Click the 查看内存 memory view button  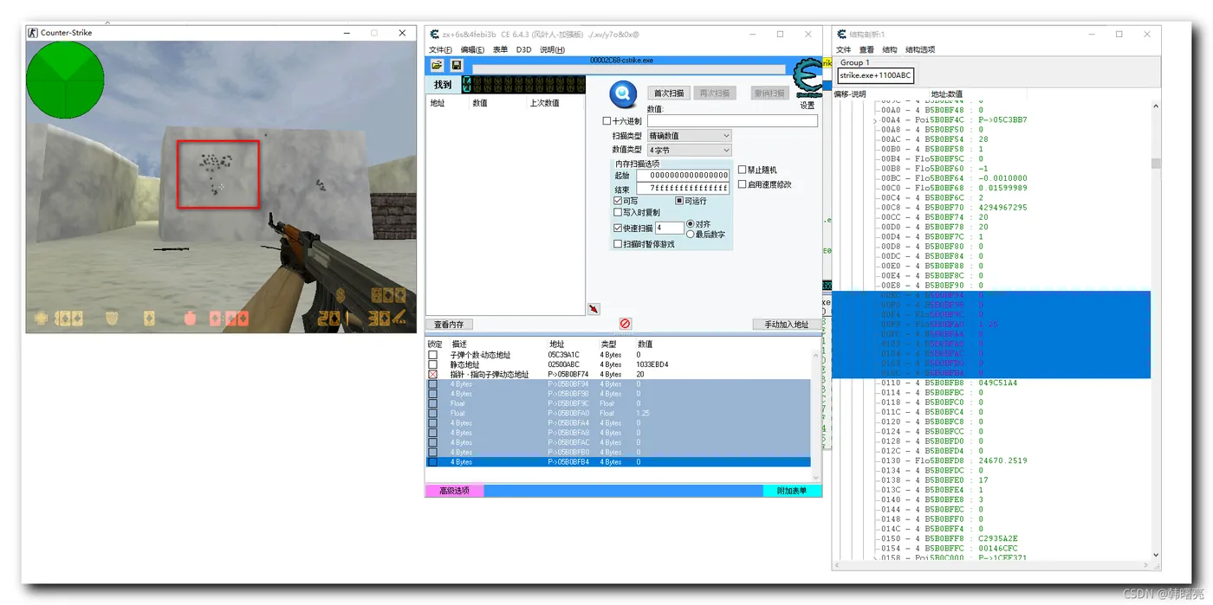[x=449, y=325]
